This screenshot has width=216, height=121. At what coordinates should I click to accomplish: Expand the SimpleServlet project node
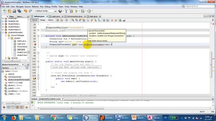[3, 21]
